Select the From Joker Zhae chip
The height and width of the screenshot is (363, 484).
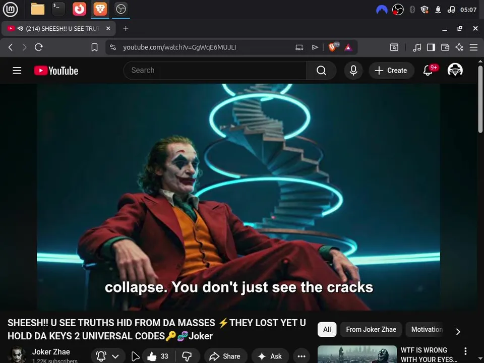371,329
